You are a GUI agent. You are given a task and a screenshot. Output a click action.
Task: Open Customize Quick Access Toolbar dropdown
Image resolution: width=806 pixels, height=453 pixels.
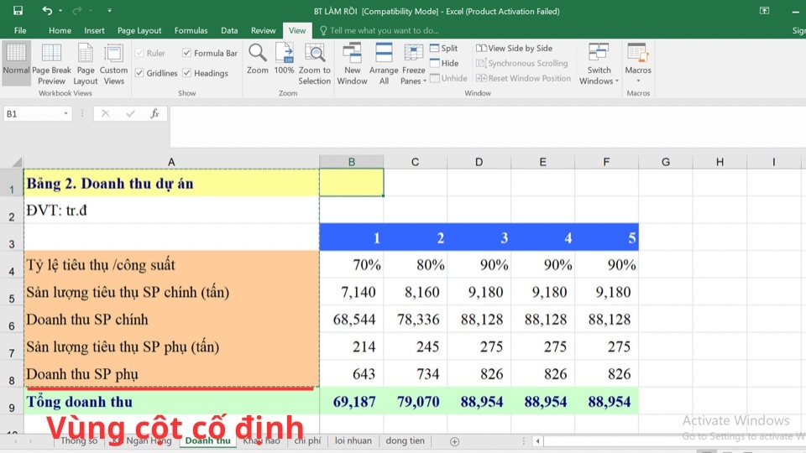click(x=109, y=10)
